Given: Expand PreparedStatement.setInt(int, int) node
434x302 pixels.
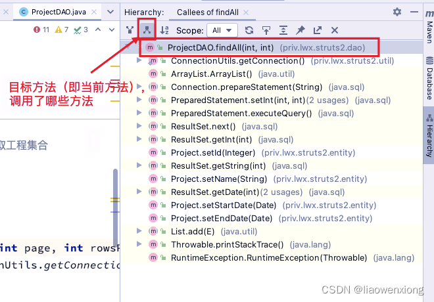Looking at the screenshot, I should pos(139,100).
